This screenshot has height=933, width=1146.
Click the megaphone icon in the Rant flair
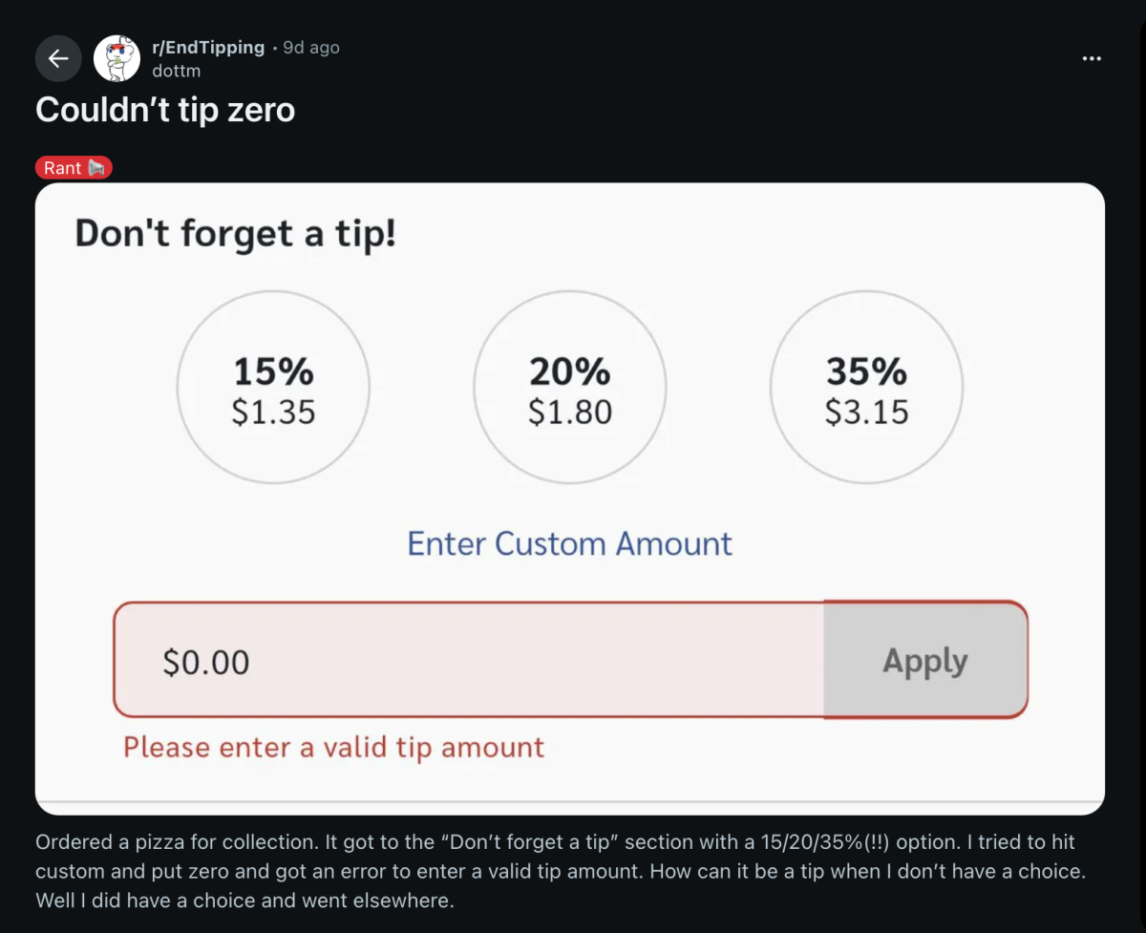click(x=97, y=168)
